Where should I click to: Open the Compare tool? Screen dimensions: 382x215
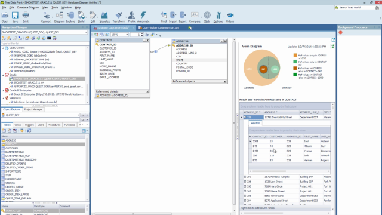click(x=195, y=17)
